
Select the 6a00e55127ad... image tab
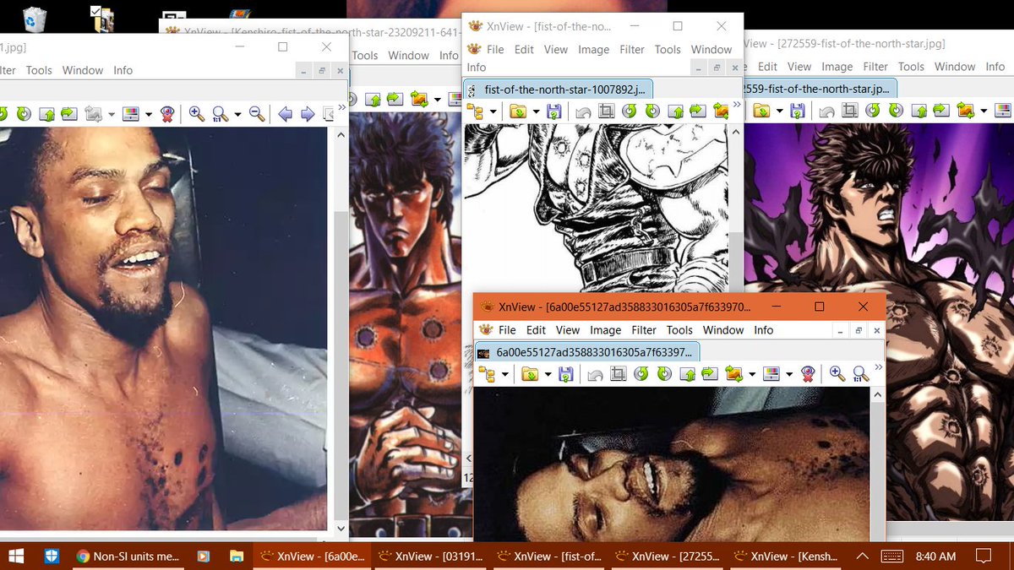click(587, 352)
